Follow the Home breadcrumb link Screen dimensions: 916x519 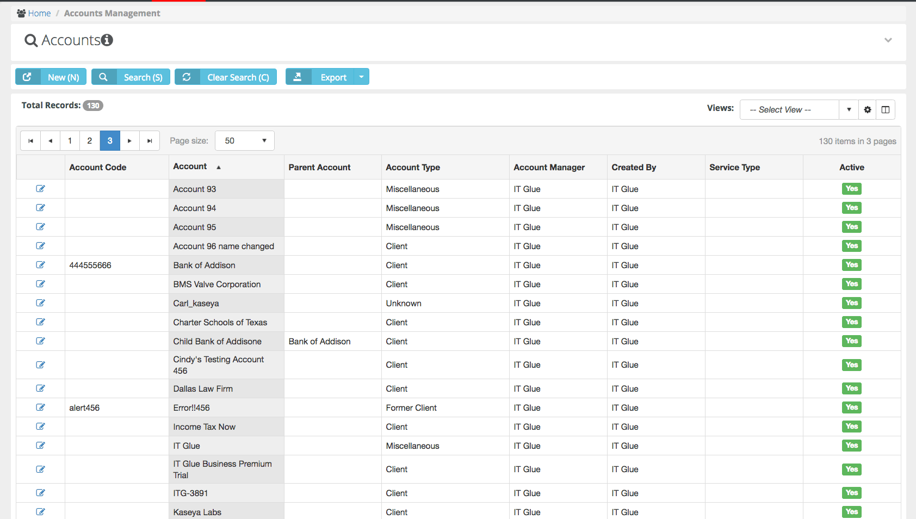tap(39, 13)
